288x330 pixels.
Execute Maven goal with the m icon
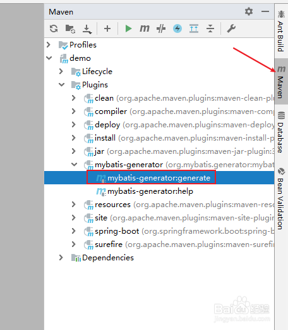[145, 29]
